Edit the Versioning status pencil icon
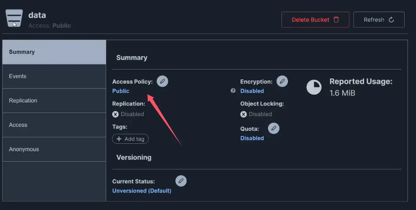Screen dimensions: 416x210 [181, 181]
